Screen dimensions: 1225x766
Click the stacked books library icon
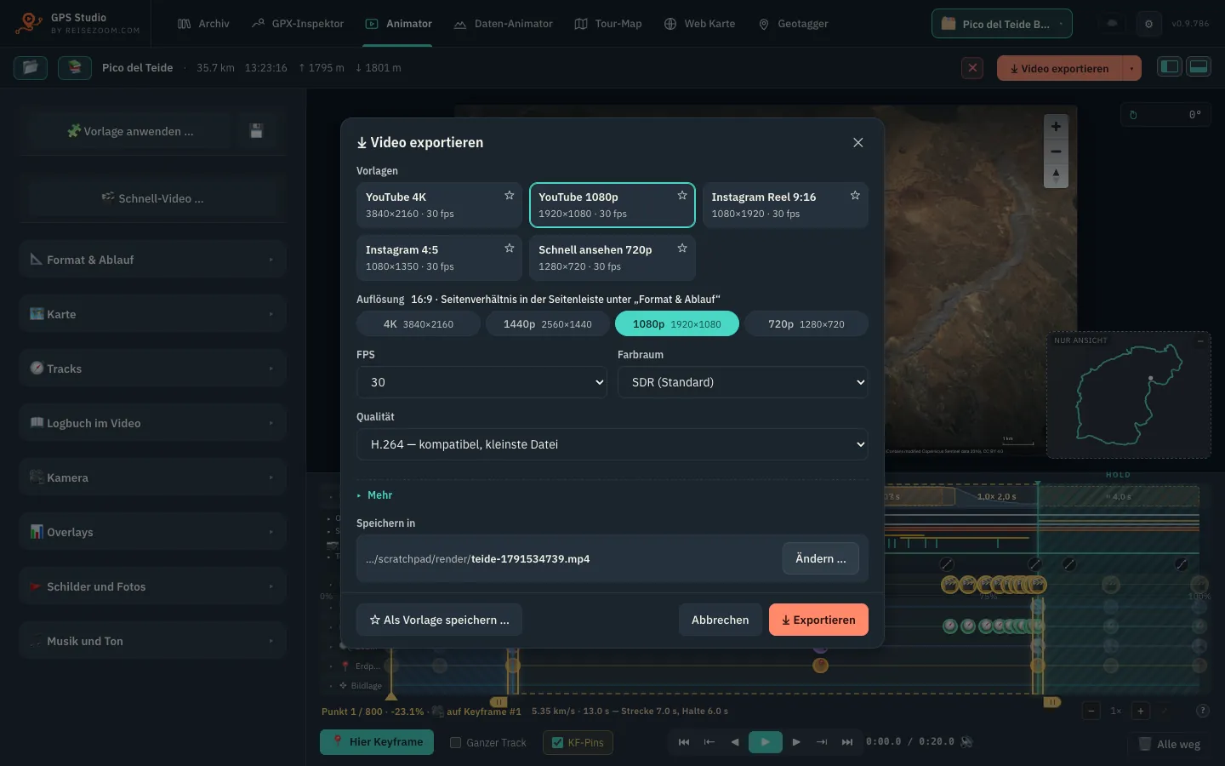pos(75,67)
